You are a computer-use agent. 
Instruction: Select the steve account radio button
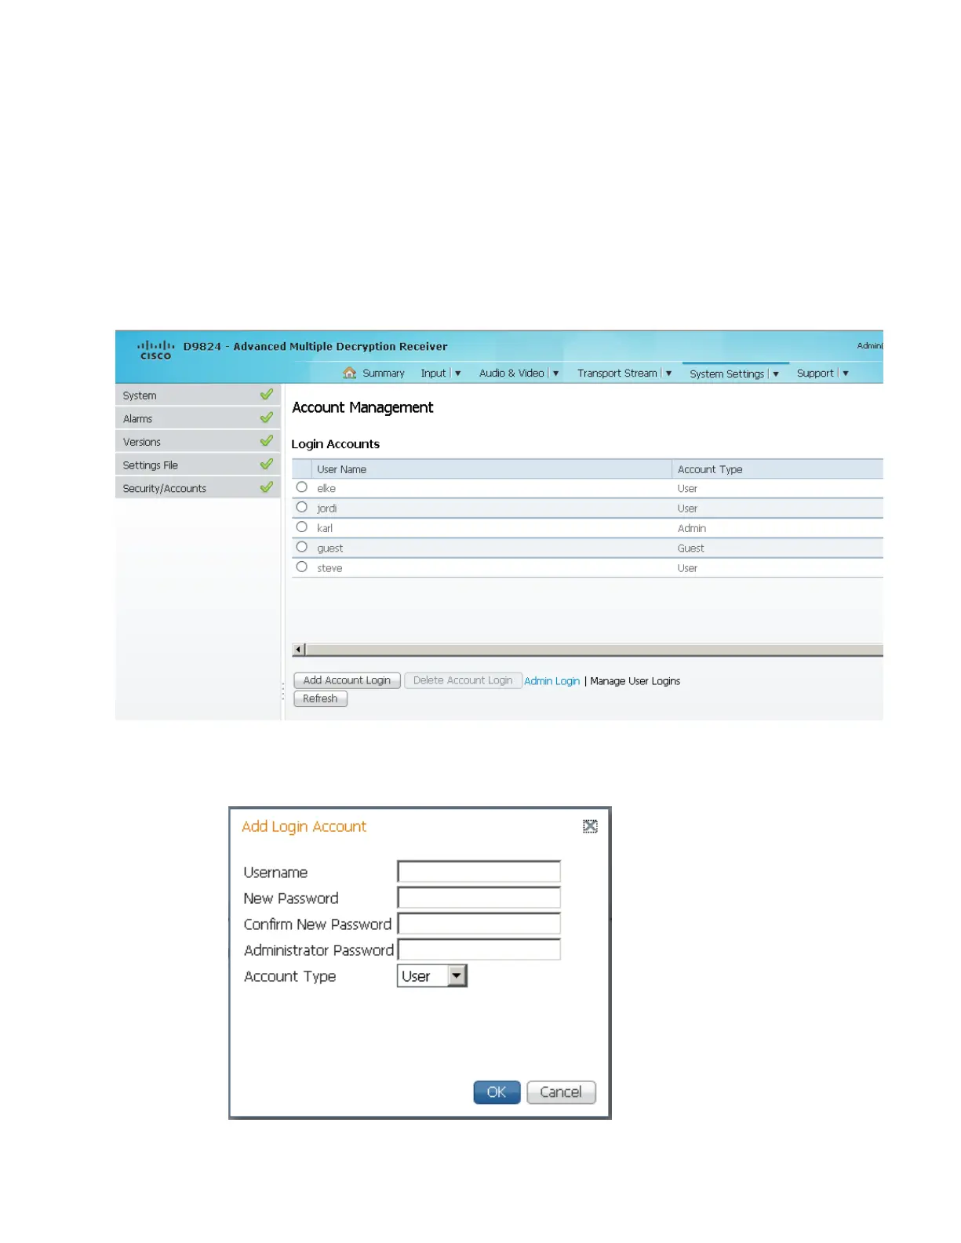click(302, 567)
